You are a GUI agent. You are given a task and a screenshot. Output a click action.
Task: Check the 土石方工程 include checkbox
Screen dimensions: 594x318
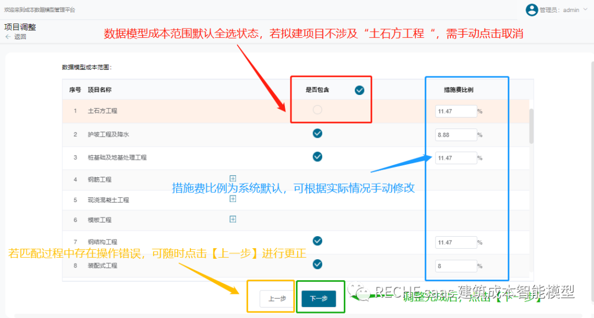pyautogui.click(x=317, y=110)
